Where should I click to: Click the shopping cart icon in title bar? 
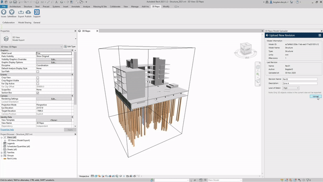pyautogui.click(x=292, y=2)
